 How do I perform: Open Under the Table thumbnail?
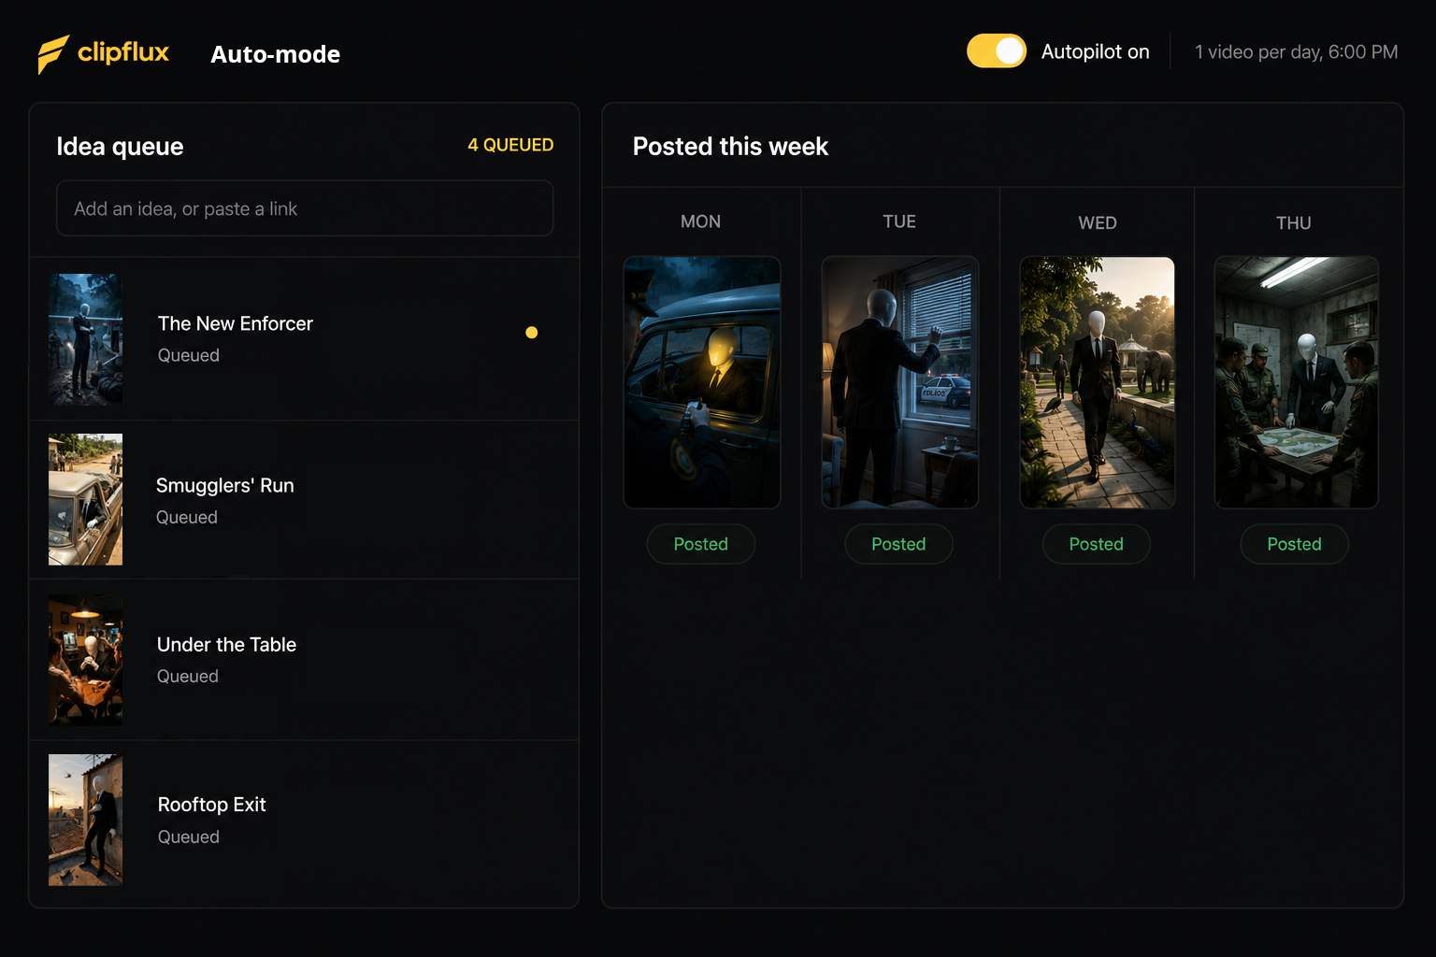[85, 660]
